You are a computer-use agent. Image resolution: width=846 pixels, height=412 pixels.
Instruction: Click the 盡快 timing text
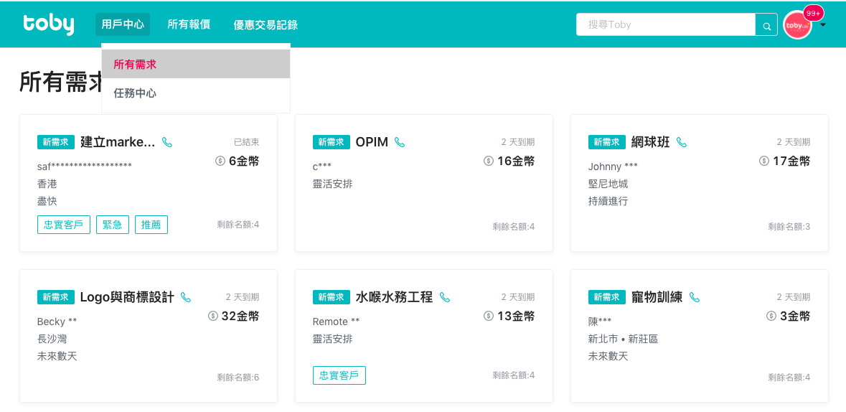coord(47,202)
